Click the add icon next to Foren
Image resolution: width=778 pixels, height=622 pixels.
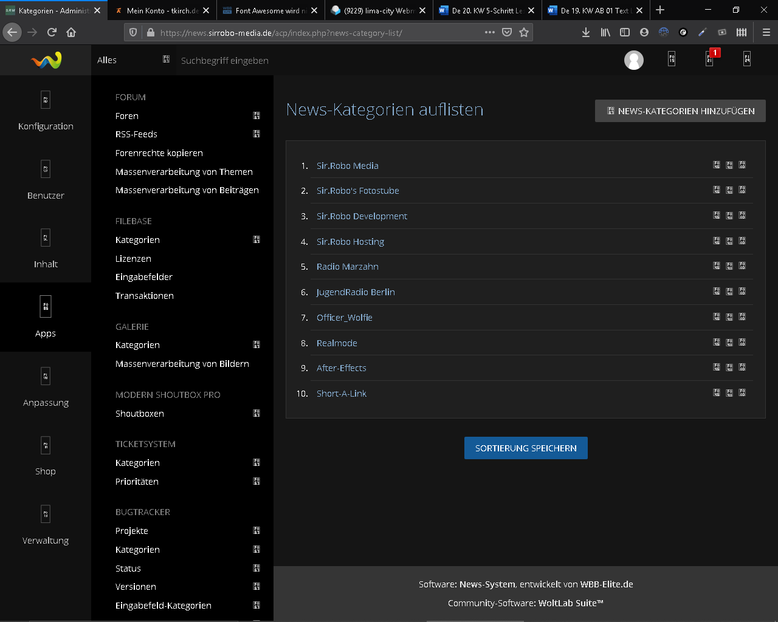(256, 115)
